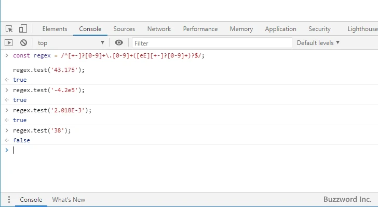378x207 pixels.
Task: Focus the console prompt input line
Action: coord(156,150)
